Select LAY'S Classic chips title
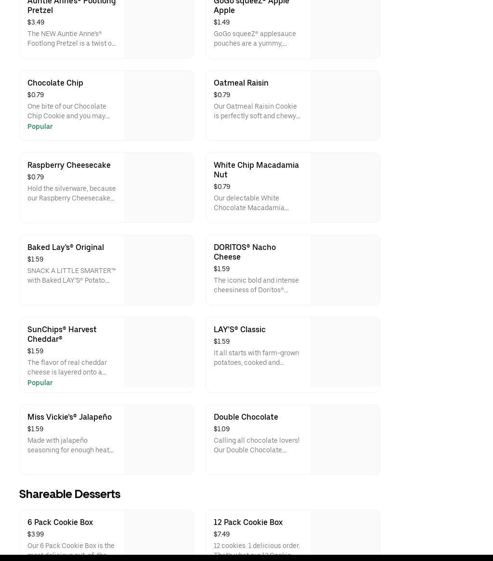This screenshot has height=561, width=493. click(x=239, y=330)
